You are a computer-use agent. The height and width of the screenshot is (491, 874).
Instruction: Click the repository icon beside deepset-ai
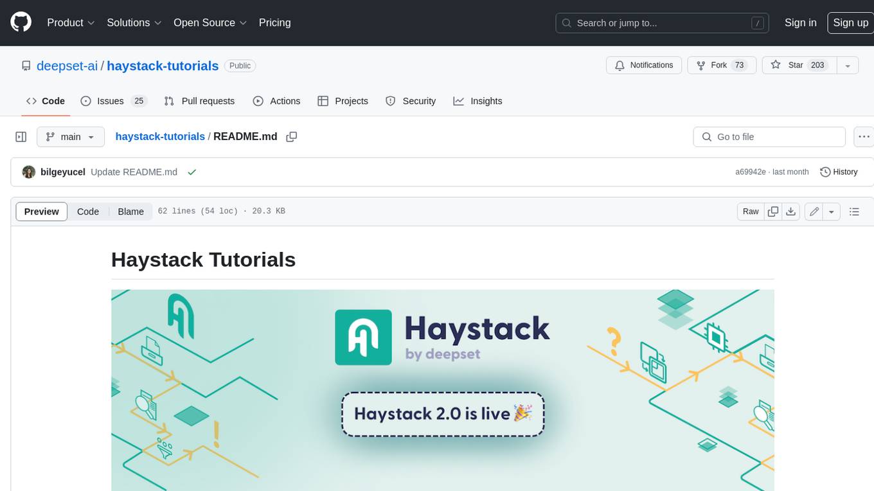26,66
